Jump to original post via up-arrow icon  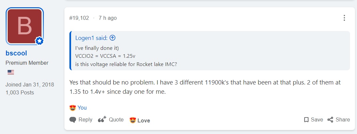coord(113,38)
